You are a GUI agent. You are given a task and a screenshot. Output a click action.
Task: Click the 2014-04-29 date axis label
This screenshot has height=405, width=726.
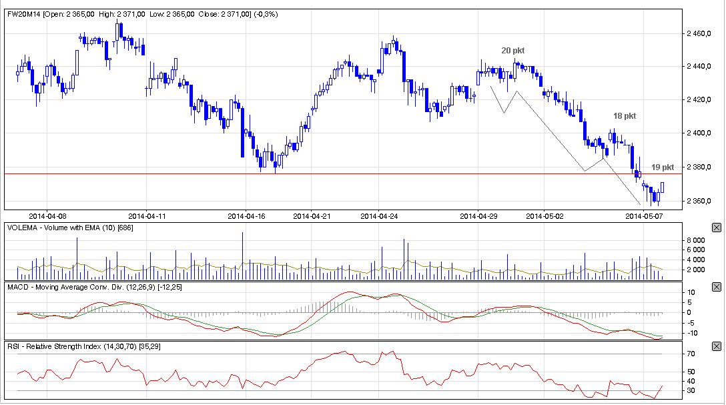click(x=478, y=216)
